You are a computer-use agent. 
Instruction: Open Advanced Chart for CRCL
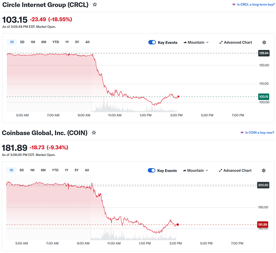click(x=236, y=42)
